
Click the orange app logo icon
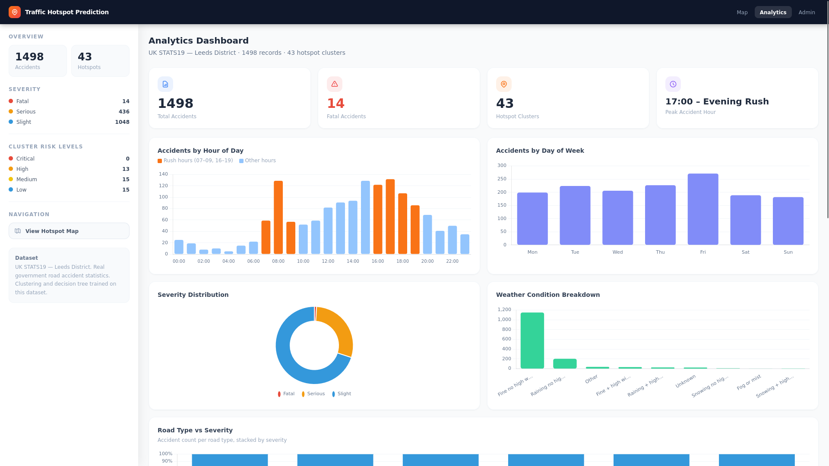[15, 12]
